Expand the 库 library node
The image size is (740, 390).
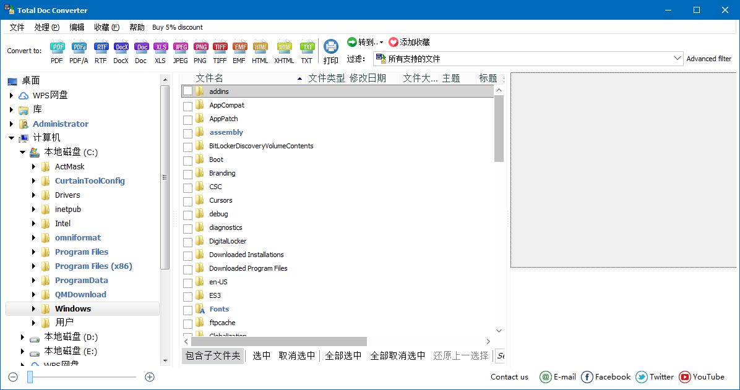pos(11,110)
